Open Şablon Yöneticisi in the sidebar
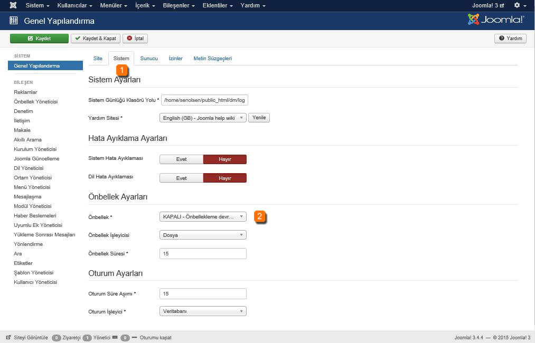Viewport: 535px width, 343px height. pos(33,273)
